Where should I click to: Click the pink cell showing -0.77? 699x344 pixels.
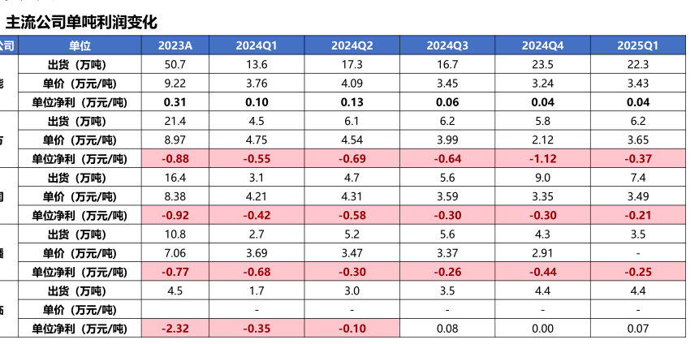tap(175, 272)
